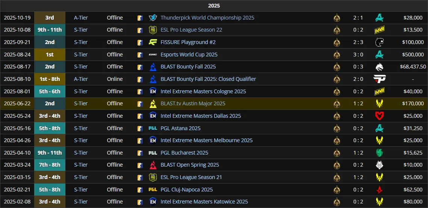428x208 pixels.
Task: Click opponent team logo in Thunderpick row
Action: point(379,18)
